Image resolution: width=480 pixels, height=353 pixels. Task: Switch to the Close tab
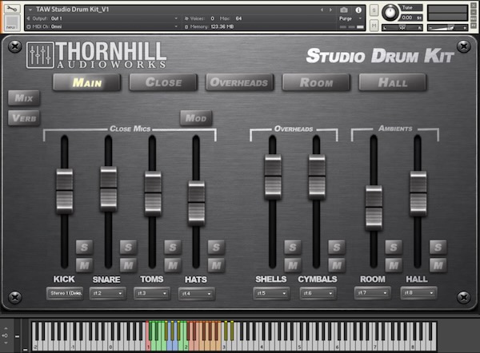pos(163,82)
